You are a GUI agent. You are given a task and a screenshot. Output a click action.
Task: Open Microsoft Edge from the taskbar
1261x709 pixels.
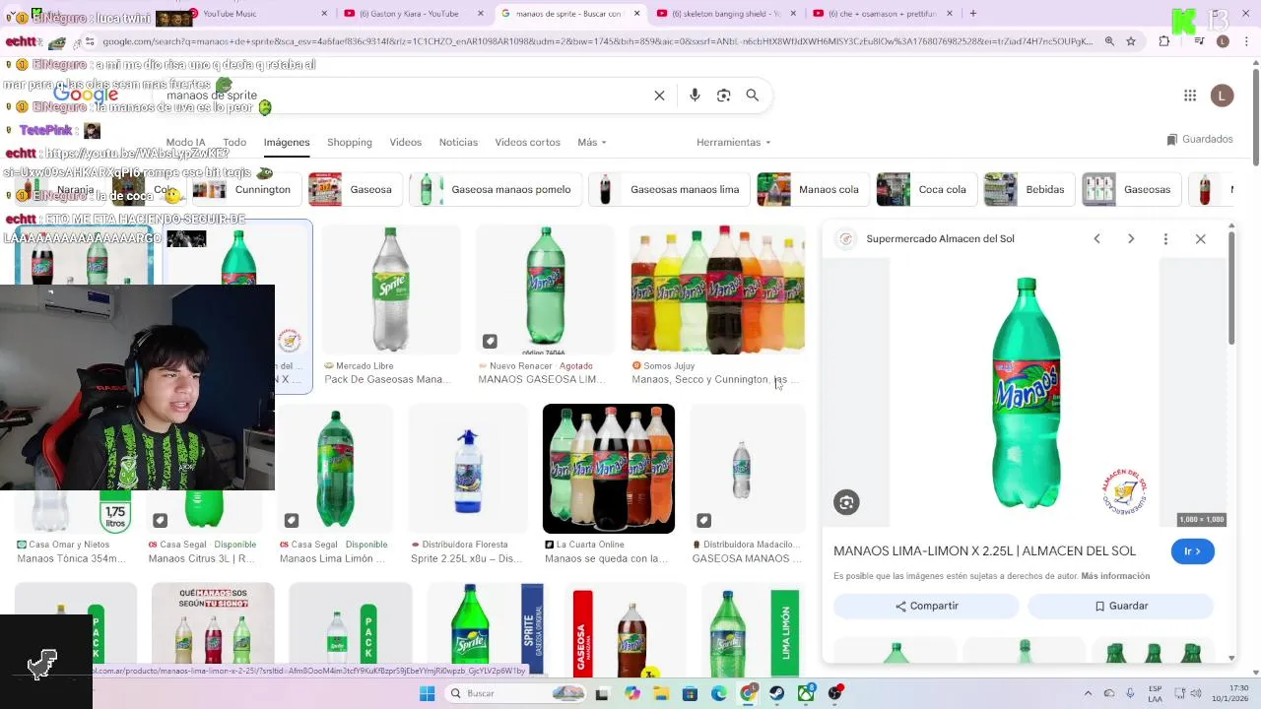[719, 693]
